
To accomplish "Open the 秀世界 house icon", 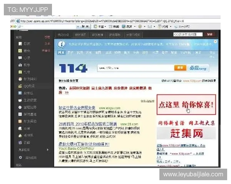I will pyautogui.click(x=20, y=135).
